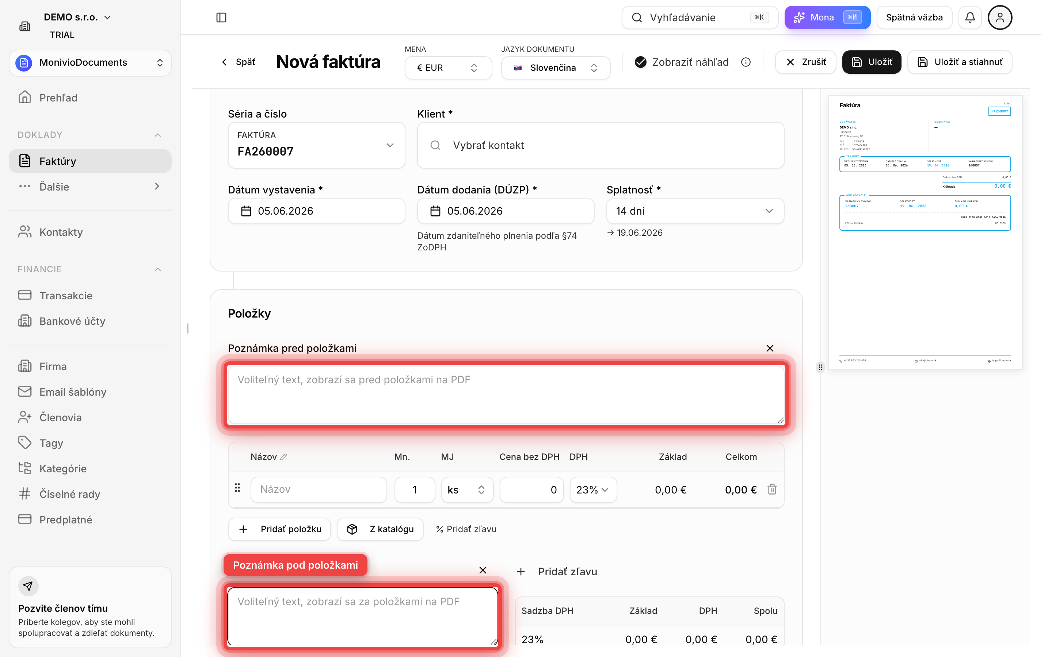Image resolution: width=1052 pixels, height=657 pixels.
Task: Click the calendar icon in Dátum dodania
Action: [x=435, y=211]
